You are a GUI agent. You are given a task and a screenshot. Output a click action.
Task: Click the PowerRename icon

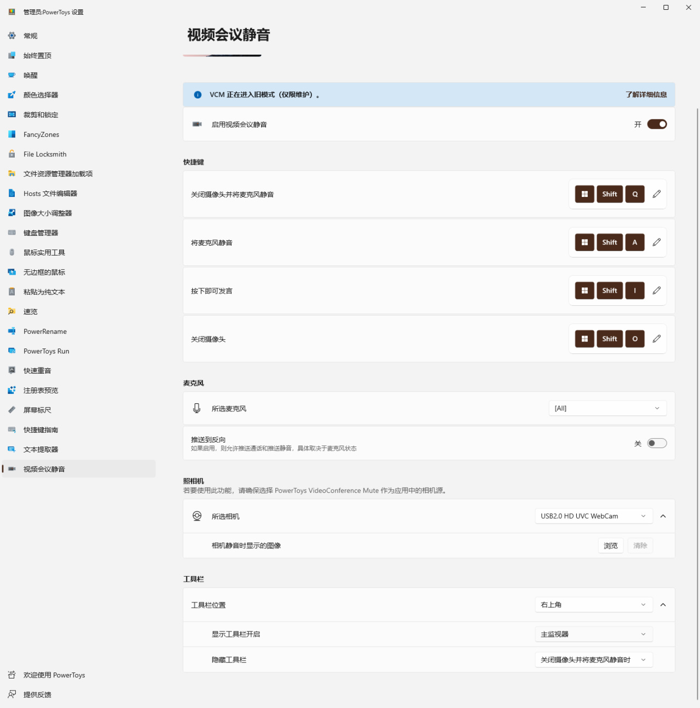coord(12,331)
